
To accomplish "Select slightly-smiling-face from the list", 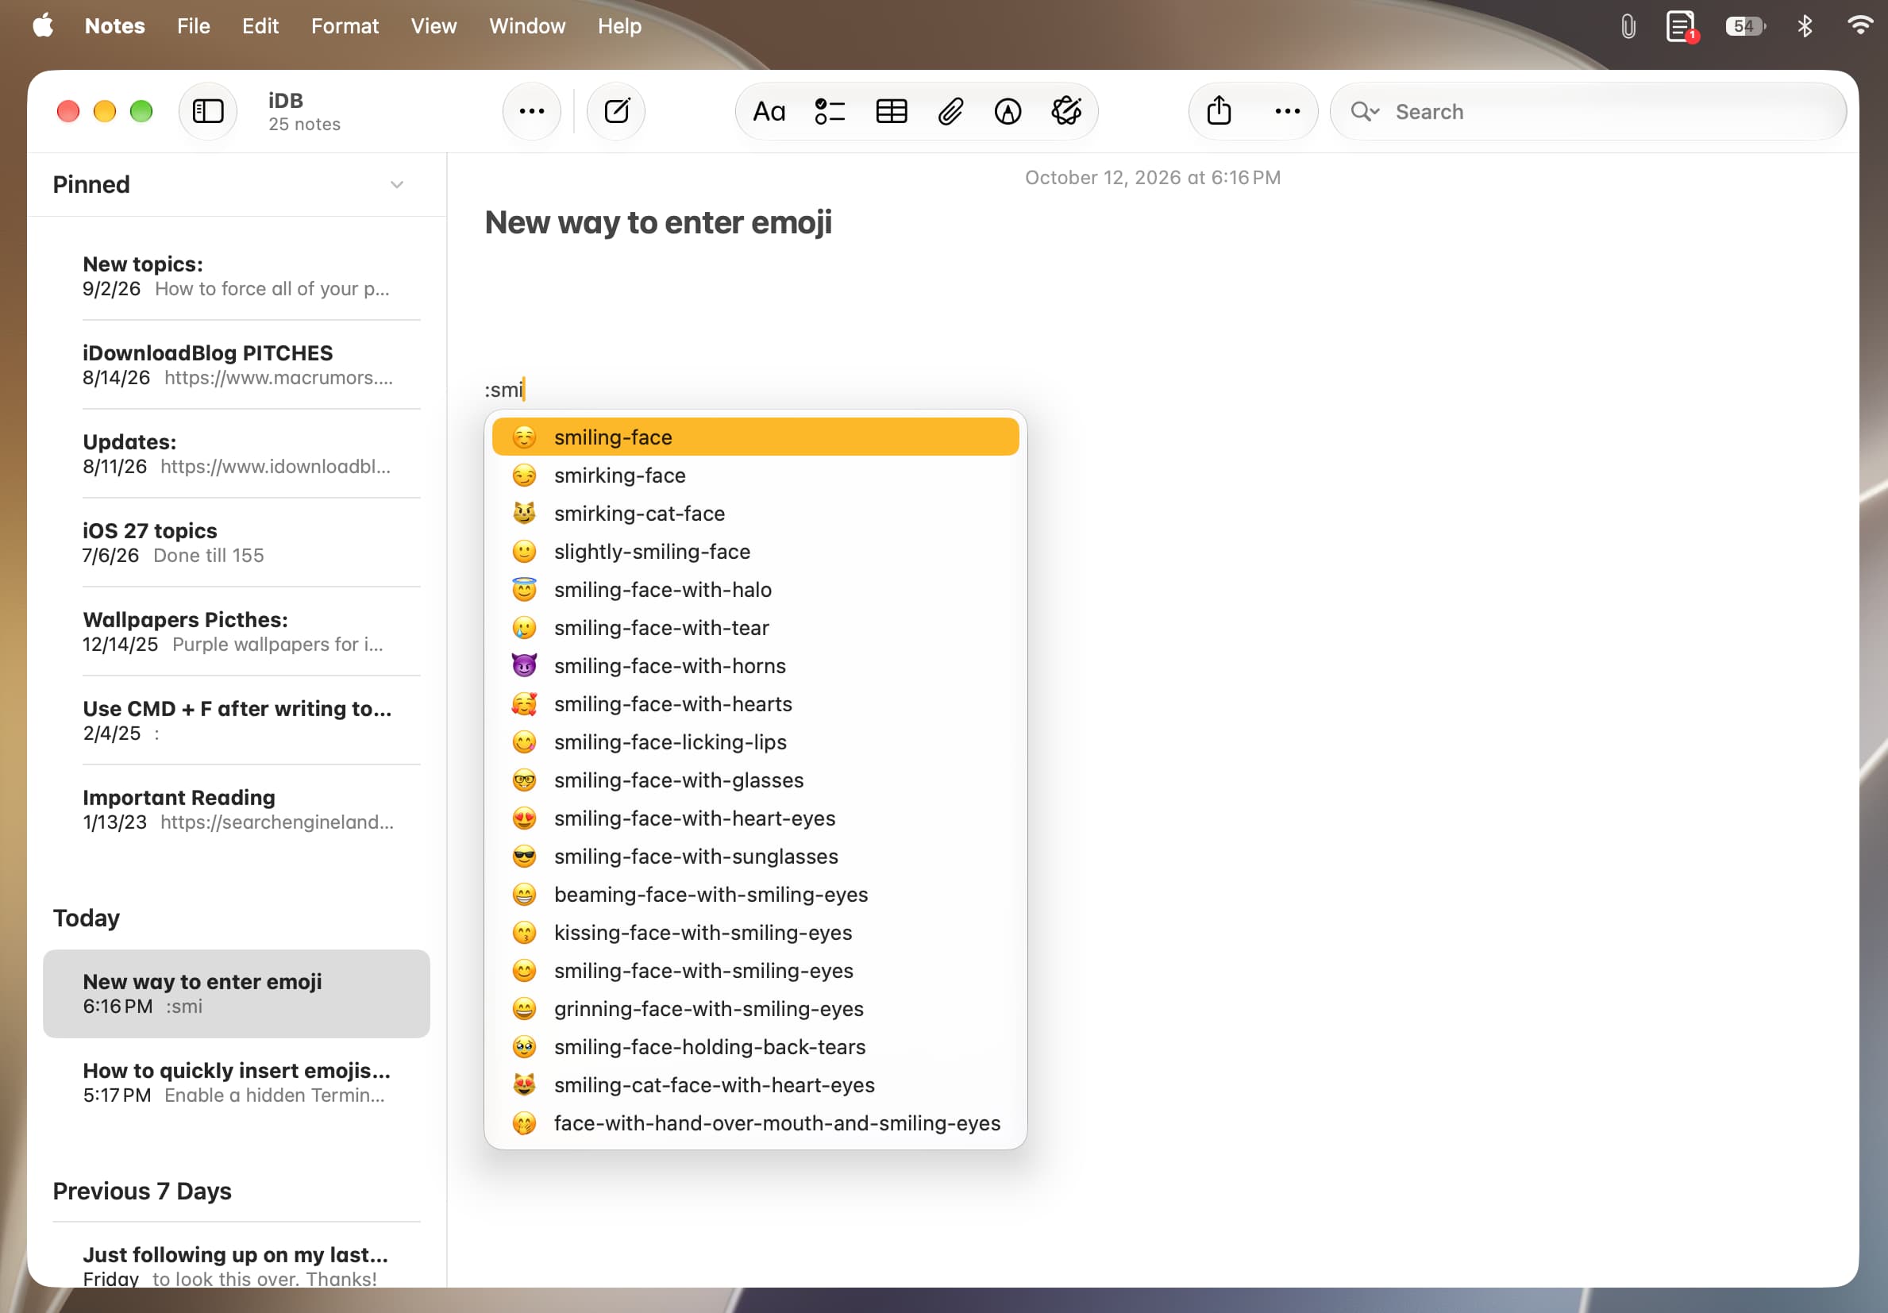I will (x=755, y=551).
